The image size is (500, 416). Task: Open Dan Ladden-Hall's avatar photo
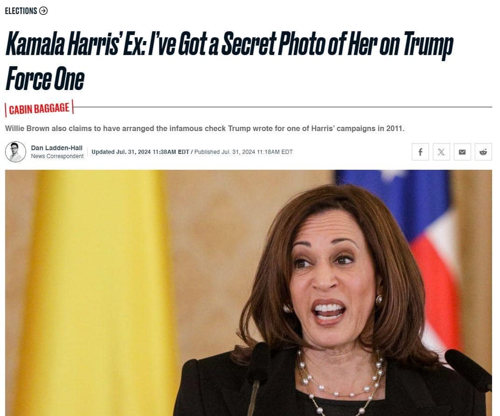[16, 152]
